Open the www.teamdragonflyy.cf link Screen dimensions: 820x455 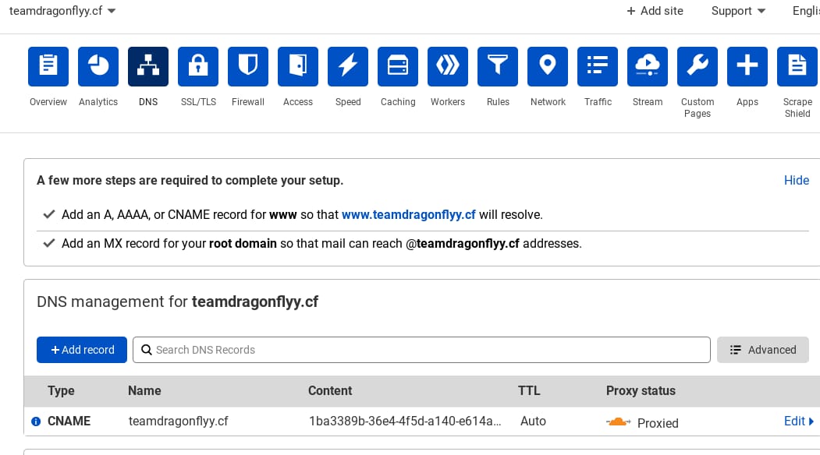pyautogui.click(x=408, y=215)
